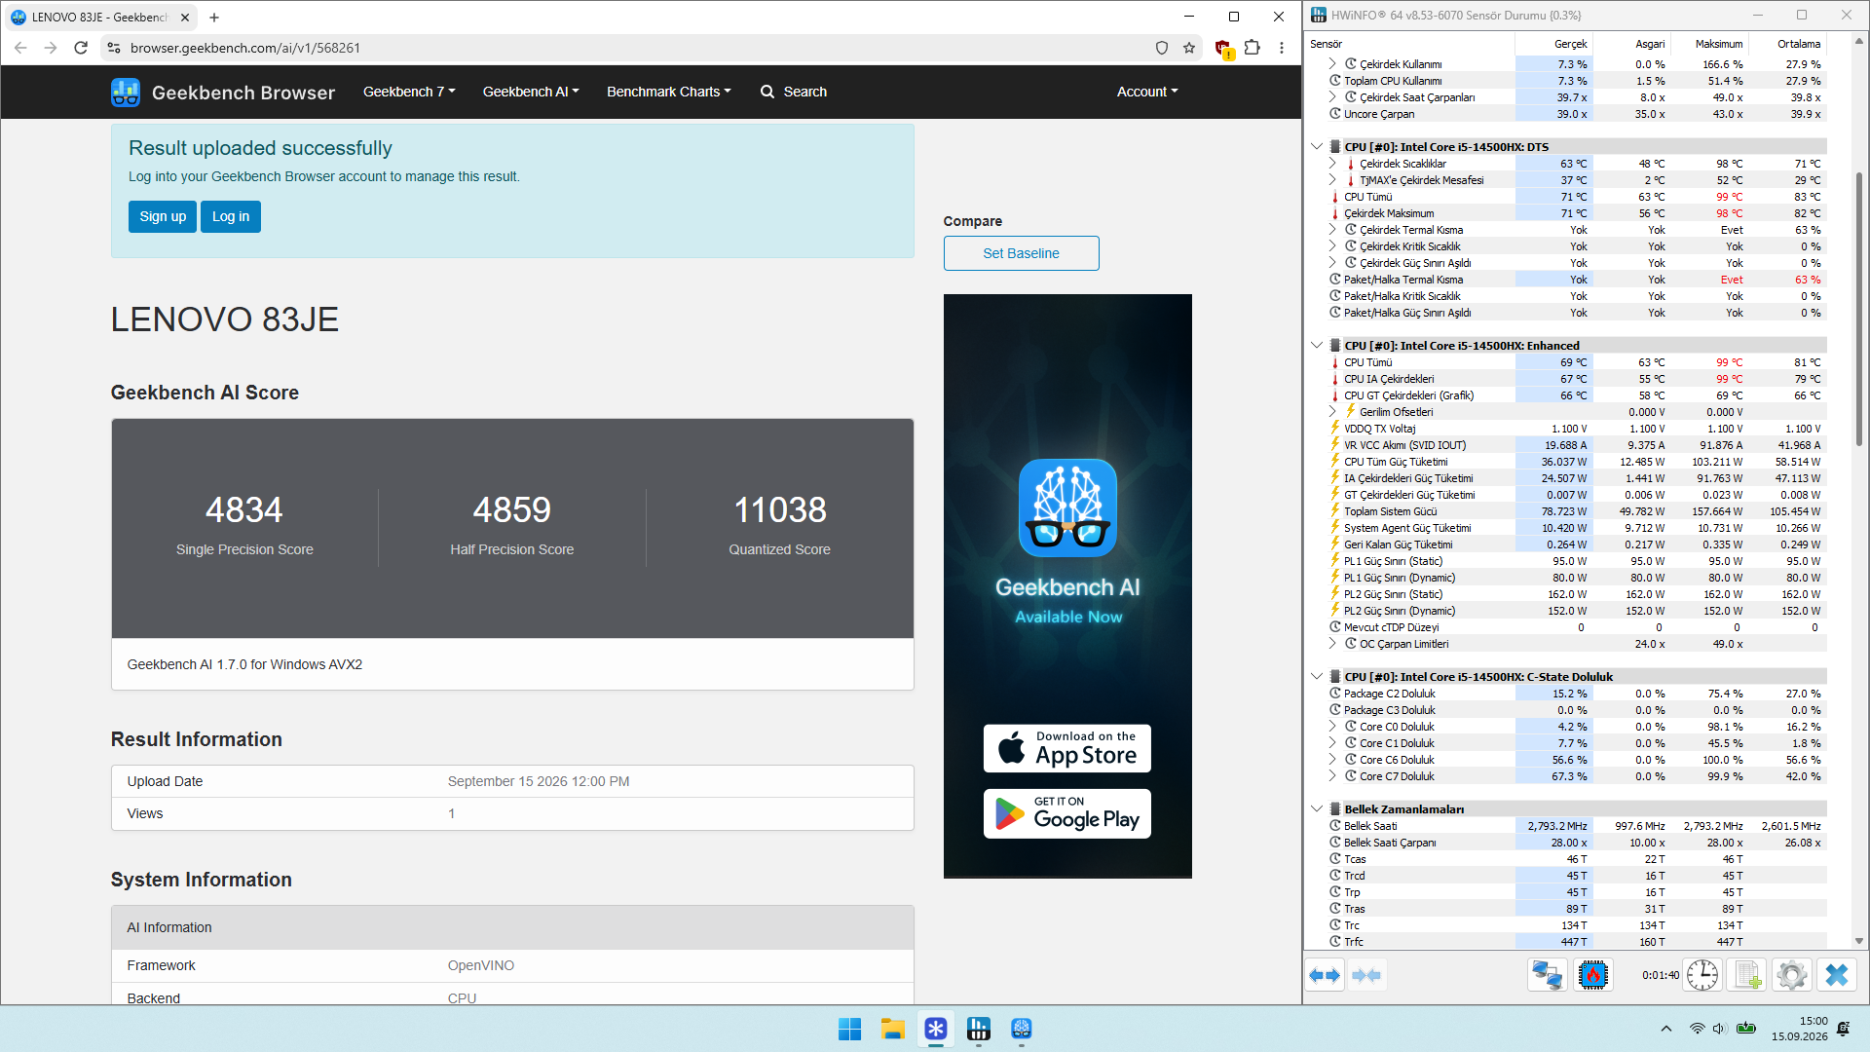This screenshot has height=1052, width=1870.
Task: Open HWiNFO from the taskbar
Action: pyautogui.click(x=979, y=1029)
